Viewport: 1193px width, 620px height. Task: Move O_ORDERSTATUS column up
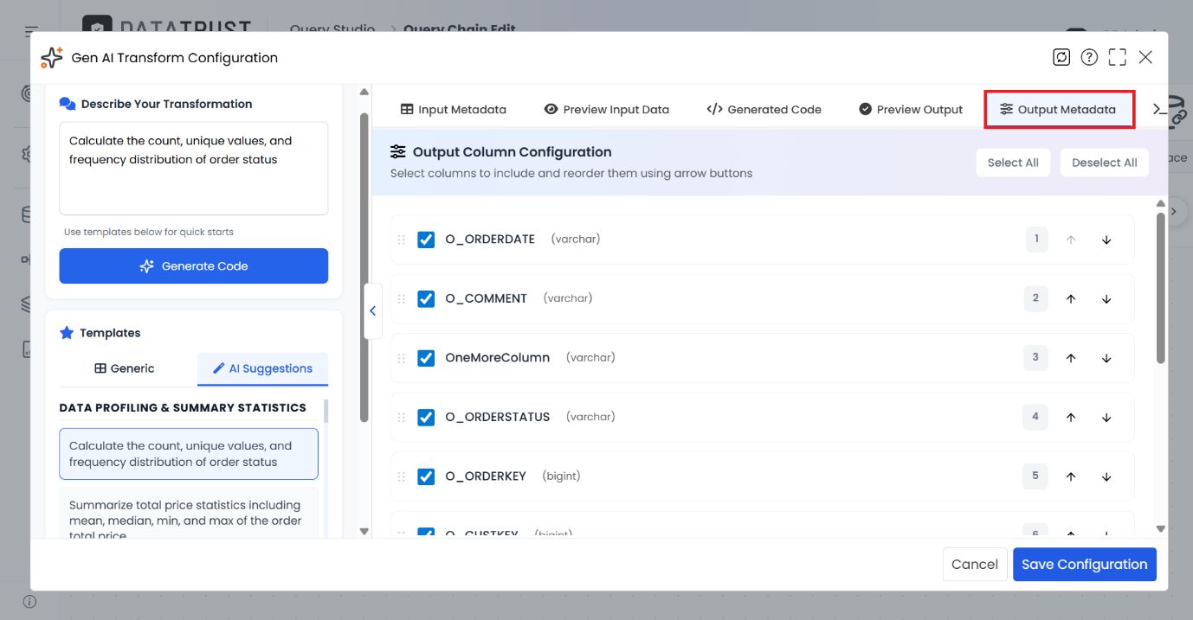coord(1071,418)
